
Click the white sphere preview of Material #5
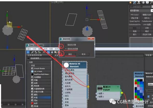pos(66,65)
